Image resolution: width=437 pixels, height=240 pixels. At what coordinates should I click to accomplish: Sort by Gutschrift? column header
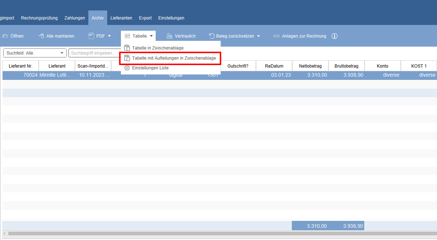click(238, 66)
